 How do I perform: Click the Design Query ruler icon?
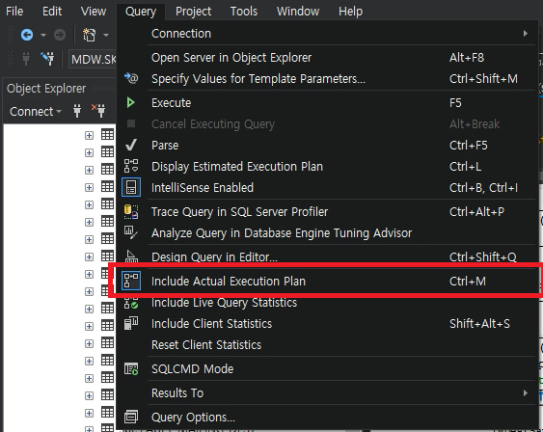point(131,256)
